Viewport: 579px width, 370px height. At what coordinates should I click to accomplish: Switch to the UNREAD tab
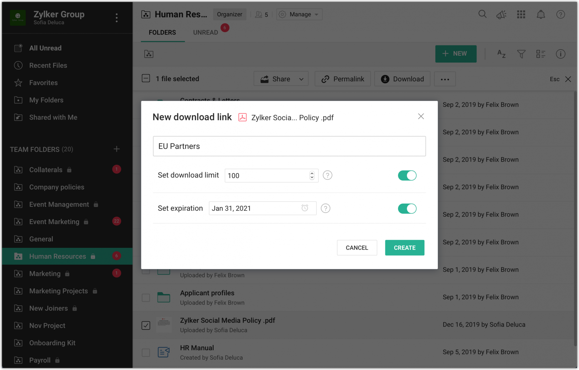[x=206, y=32]
